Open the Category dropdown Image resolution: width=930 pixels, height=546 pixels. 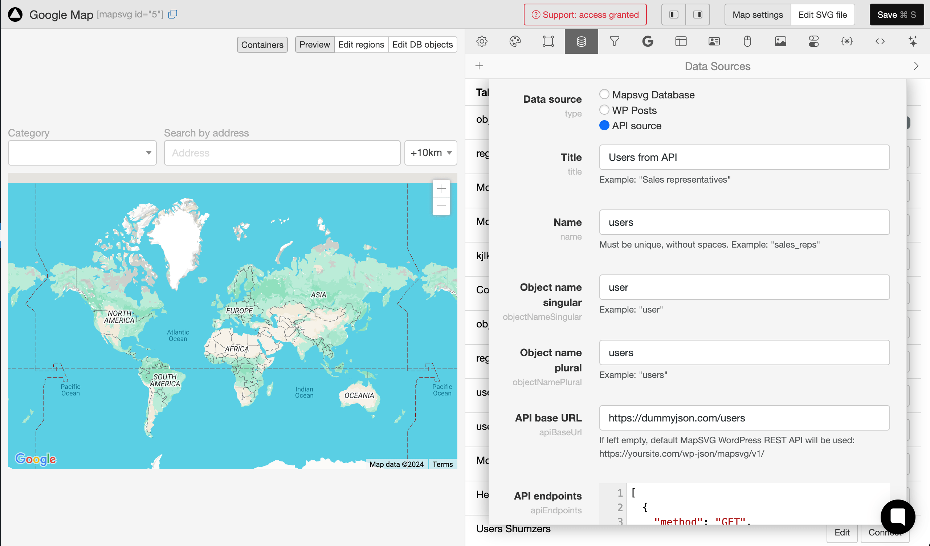pos(82,153)
